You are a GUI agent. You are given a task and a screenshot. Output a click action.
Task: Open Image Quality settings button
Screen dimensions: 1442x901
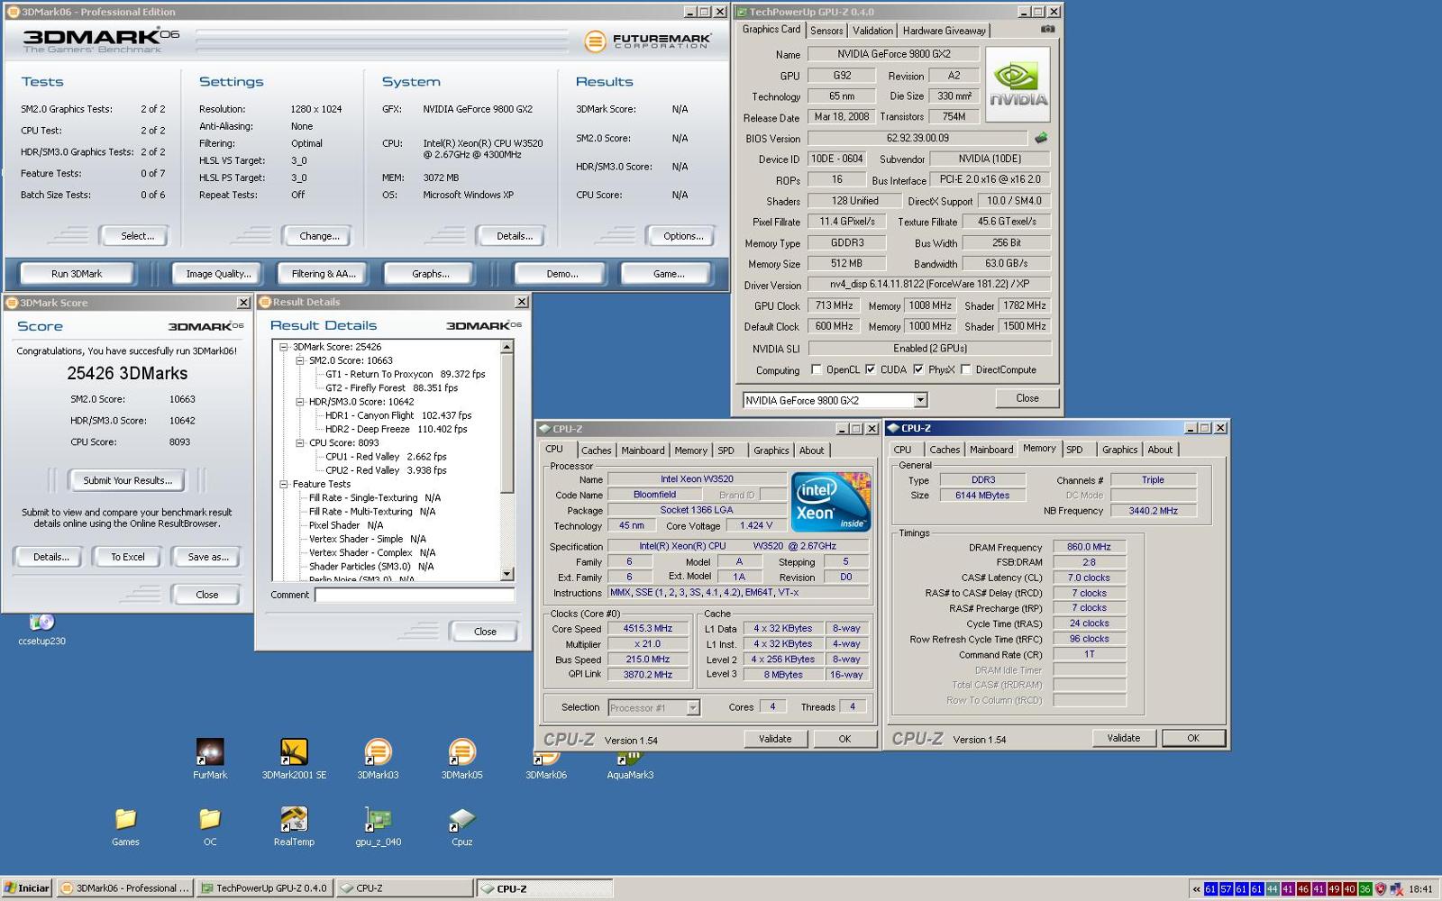pos(218,274)
